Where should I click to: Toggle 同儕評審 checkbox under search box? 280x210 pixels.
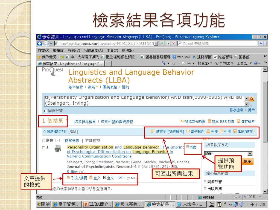(x=46, y=111)
